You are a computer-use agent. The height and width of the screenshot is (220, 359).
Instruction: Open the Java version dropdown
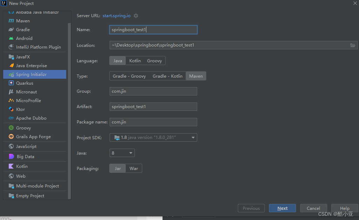point(122,153)
